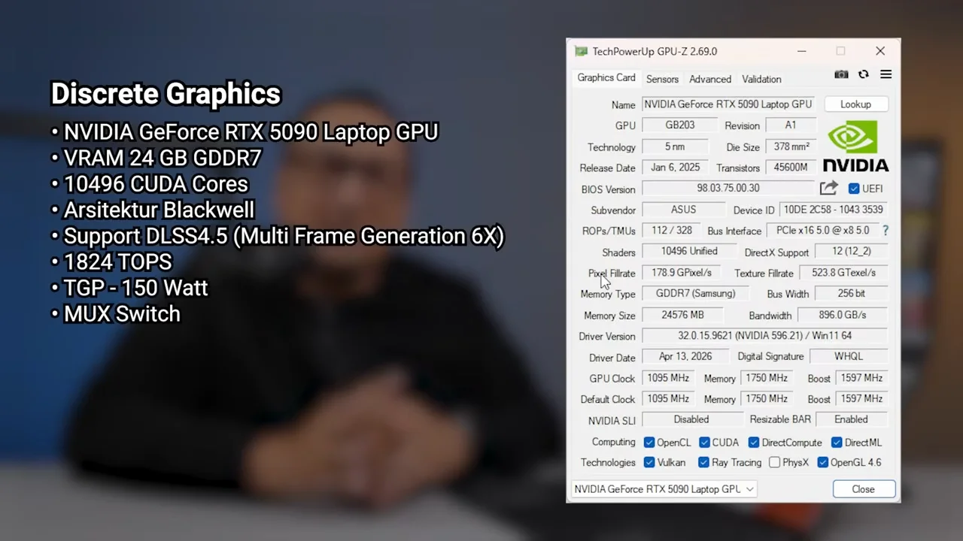Click the Texture Fillrate value 523.8 GTexel/s

tap(843, 273)
